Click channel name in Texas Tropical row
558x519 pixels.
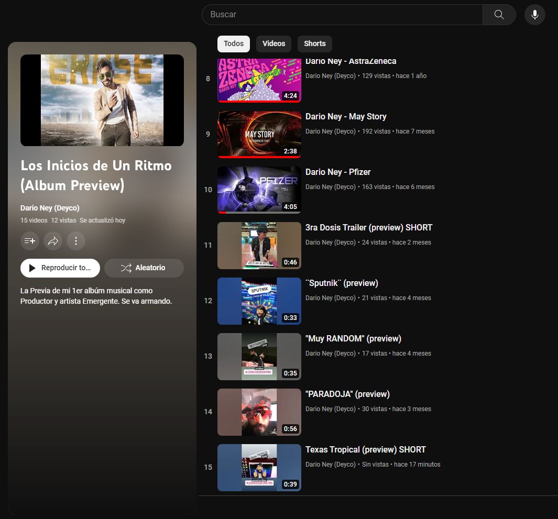(x=331, y=464)
